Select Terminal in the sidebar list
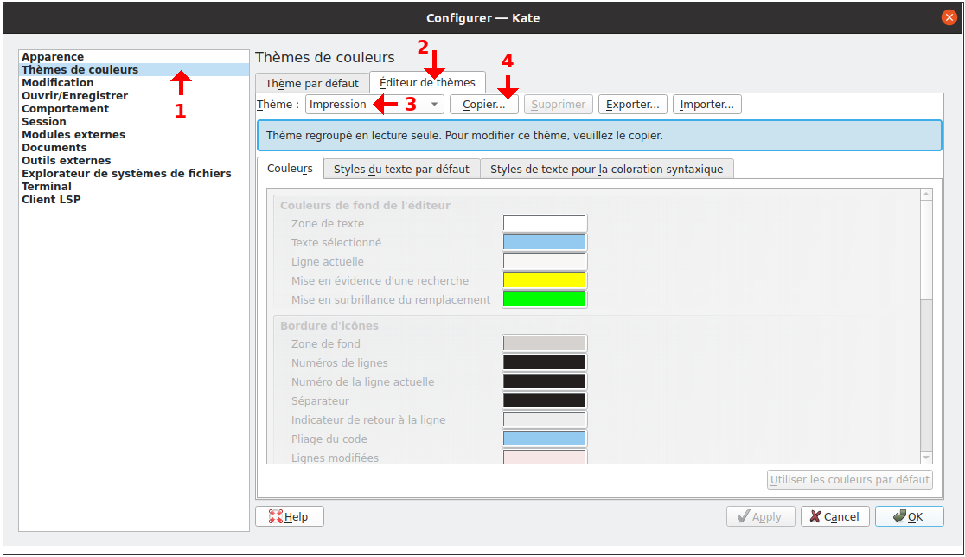The image size is (965, 557). click(x=133, y=186)
